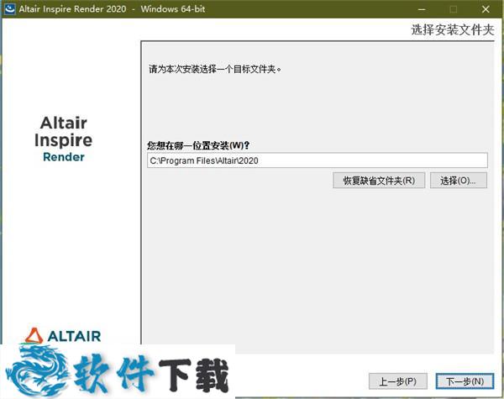Viewport: 504px width, 399px height.
Task: Click the 请为本次安装选择一个目标文件夹 instruction text
Action: point(215,69)
